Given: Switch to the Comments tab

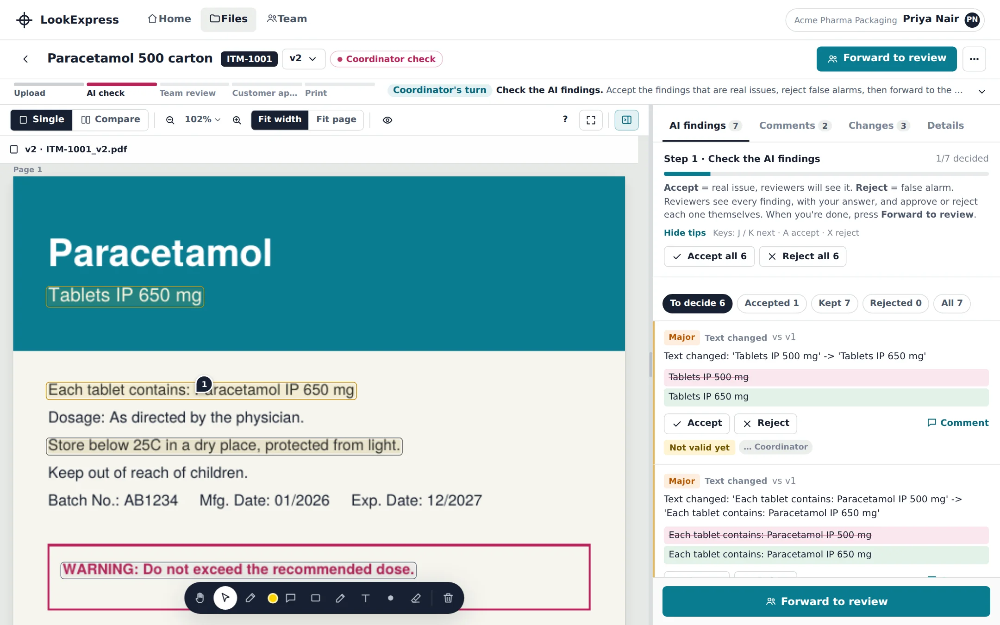Looking at the screenshot, I should click(x=795, y=125).
